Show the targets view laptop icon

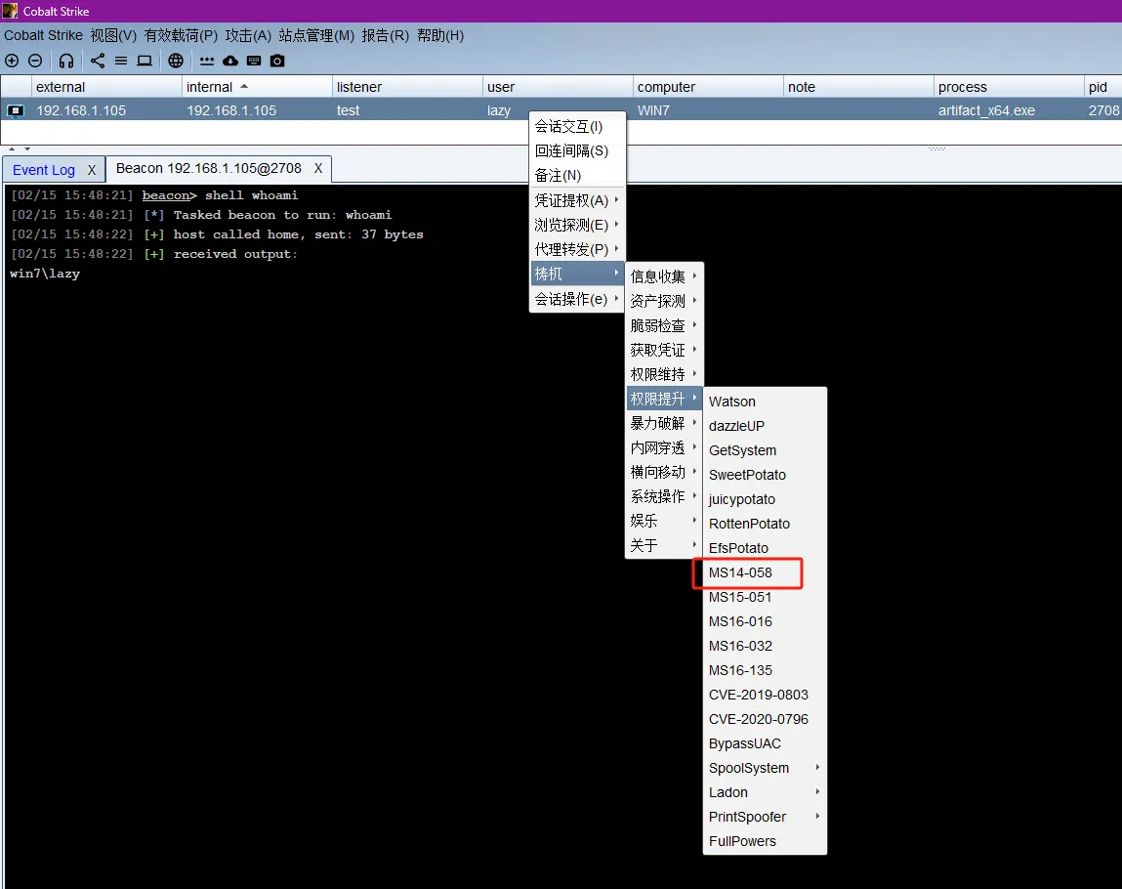click(x=145, y=61)
